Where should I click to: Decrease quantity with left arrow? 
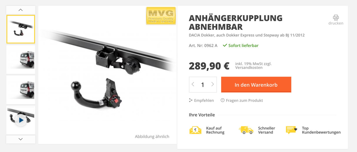coord(193,84)
